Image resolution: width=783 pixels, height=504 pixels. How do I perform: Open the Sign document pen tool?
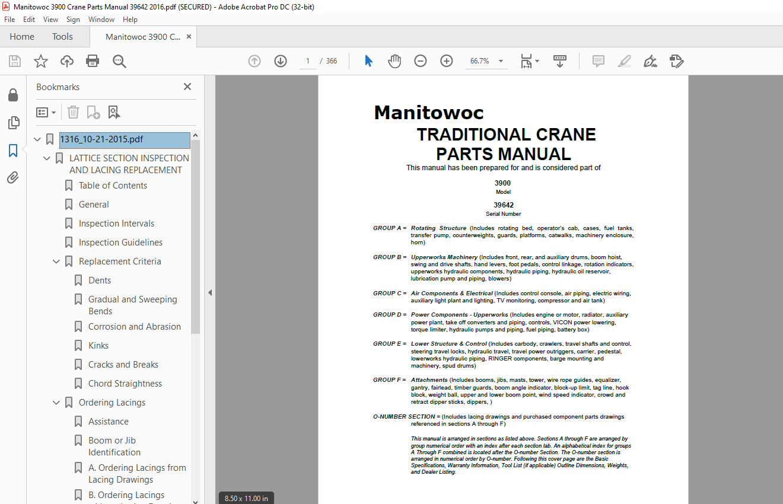click(650, 61)
